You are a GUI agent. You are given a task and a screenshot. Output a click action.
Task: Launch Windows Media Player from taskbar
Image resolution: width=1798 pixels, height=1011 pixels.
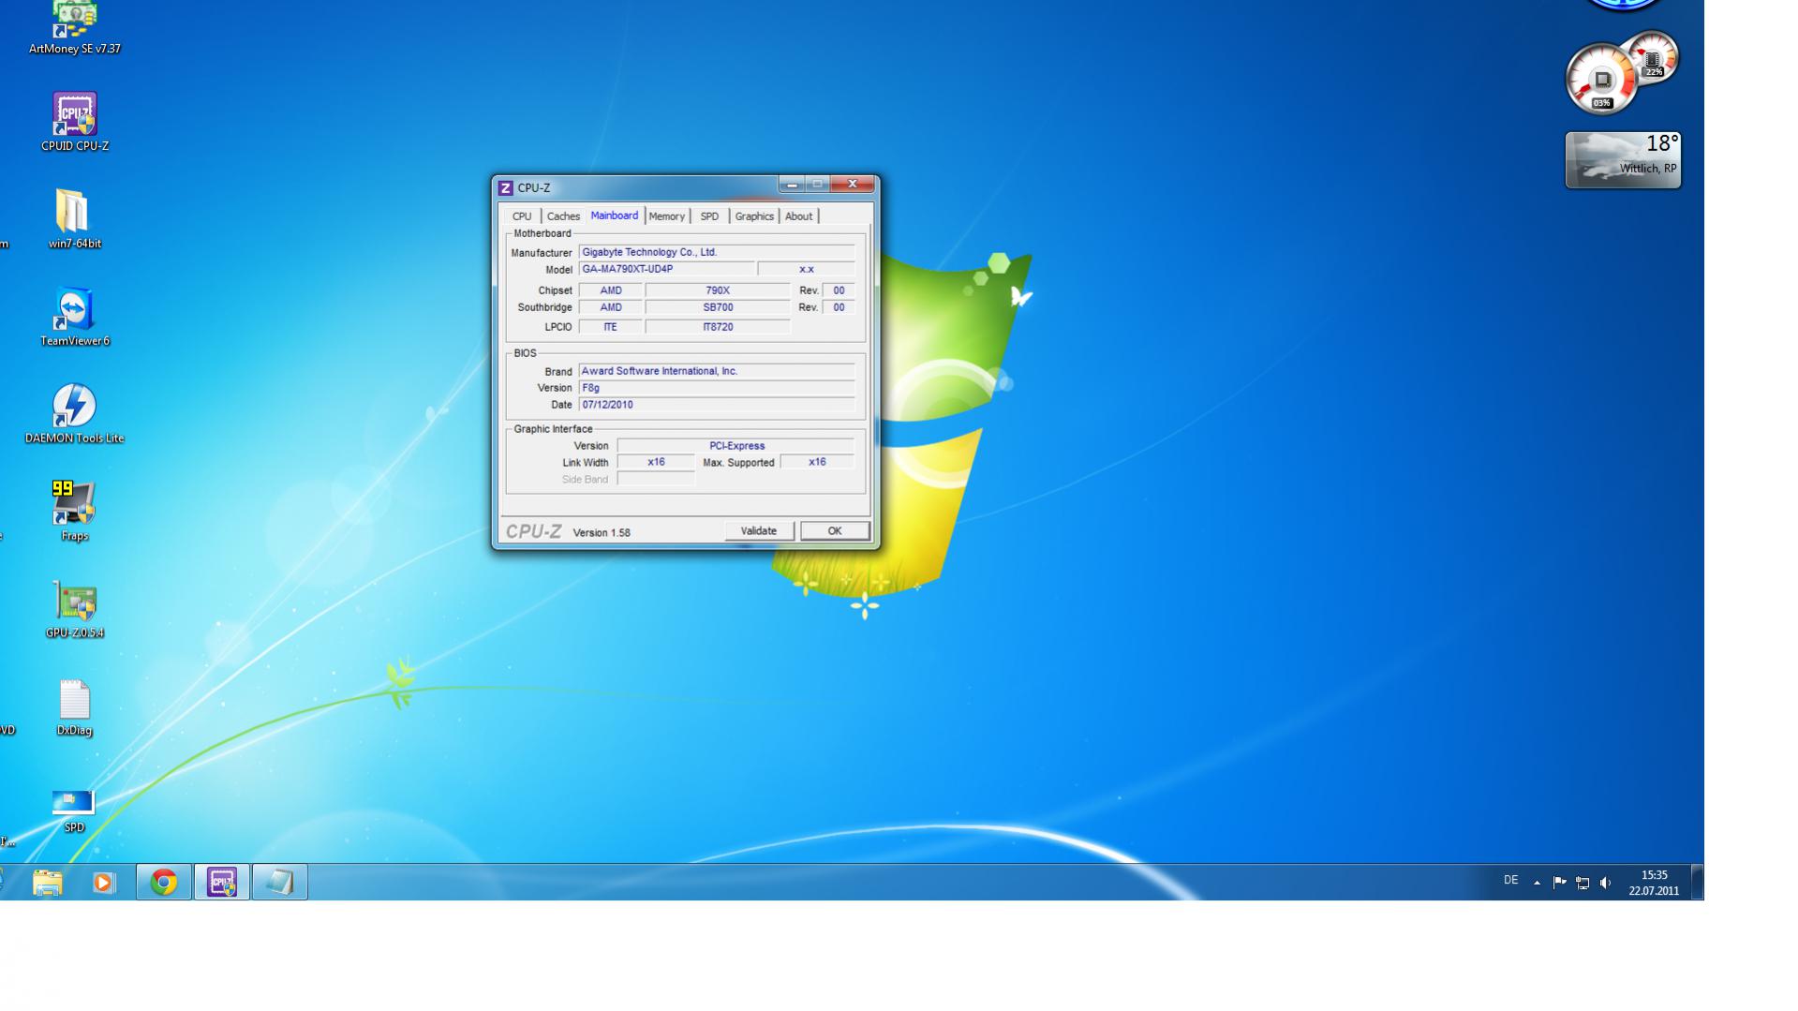(x=103, y=882)
